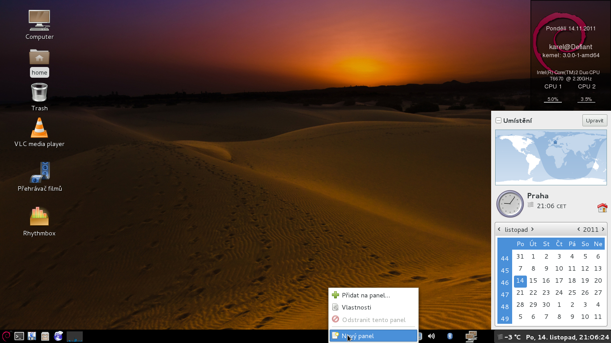Open the Debian main menu icon
Image resolution: width=611 pixels, height=343 pixels.
click(x=6, y=336)
